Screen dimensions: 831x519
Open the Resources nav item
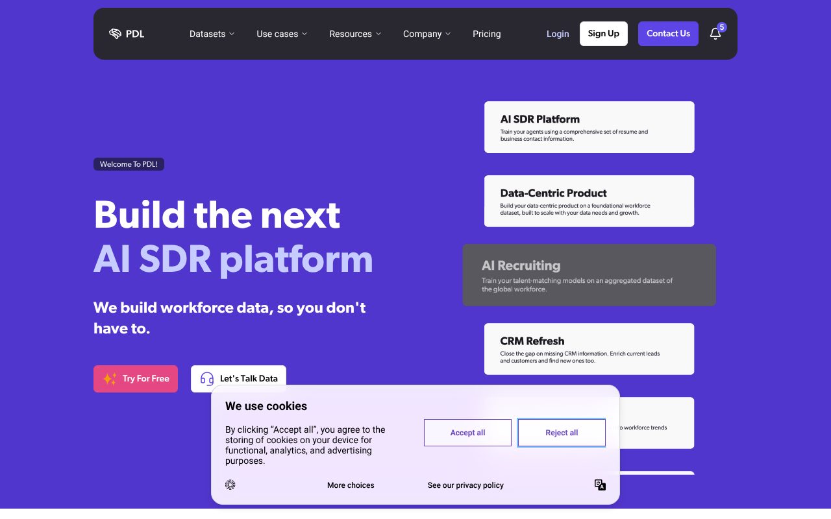click(x=355, y=34)
